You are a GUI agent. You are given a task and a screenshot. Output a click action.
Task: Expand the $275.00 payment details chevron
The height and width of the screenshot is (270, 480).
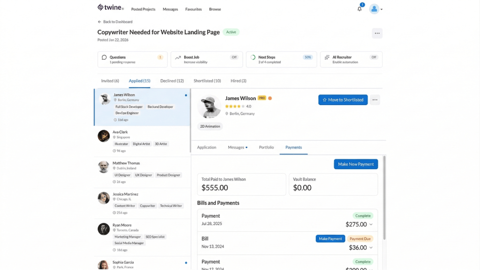coord(371,225)
